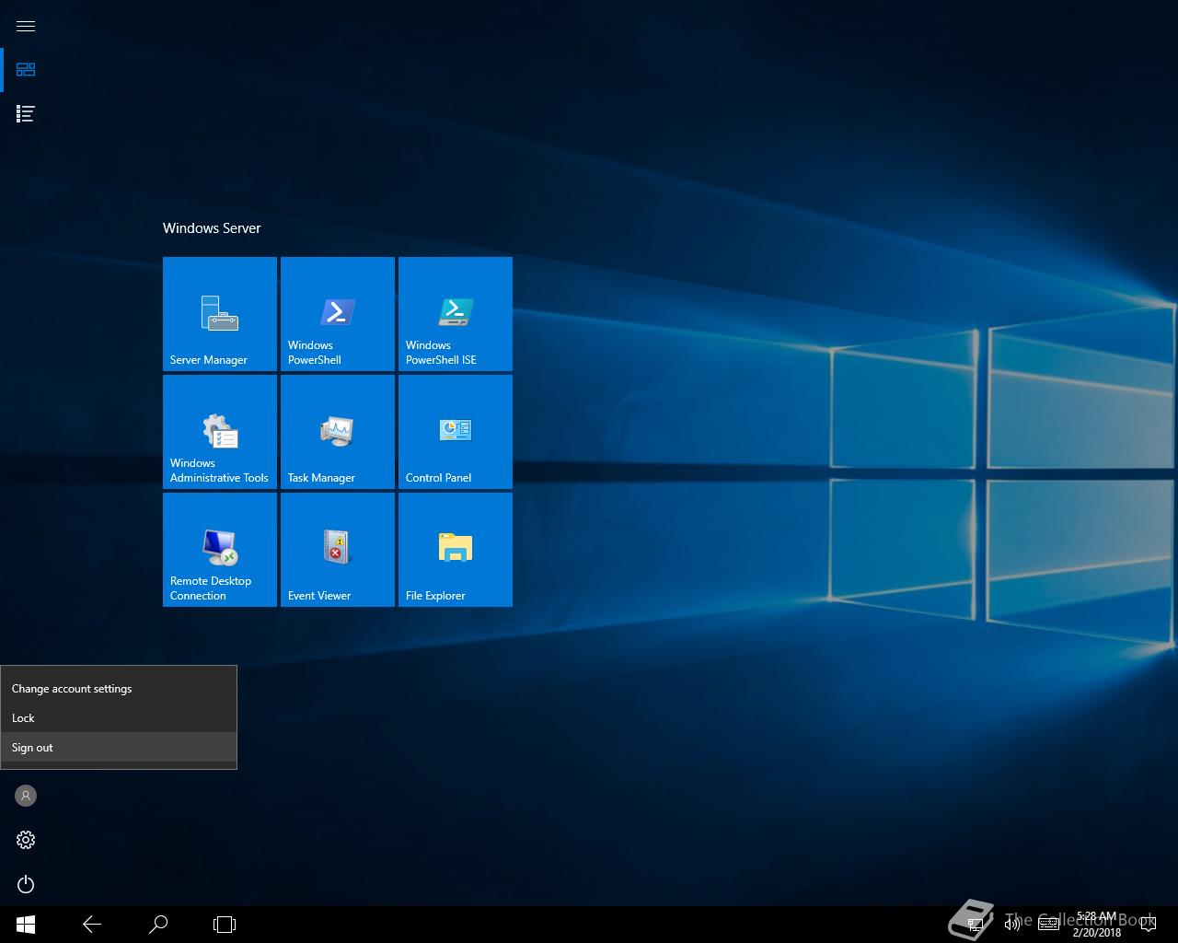
Task: Click the Windows Start button
Action: [26, 925]
